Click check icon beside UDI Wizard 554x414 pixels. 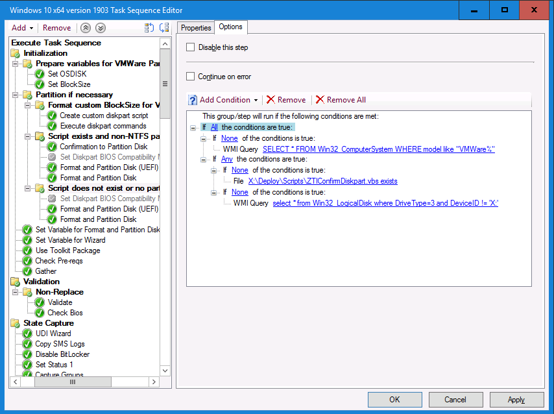[27, 334]
